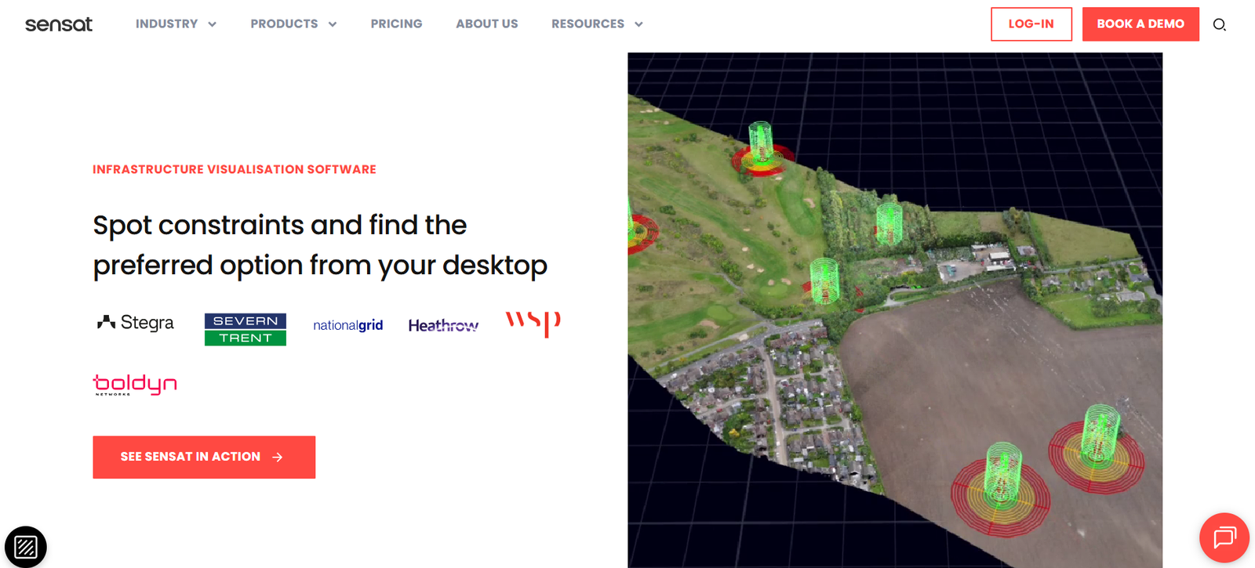This screenshot has height=568, width=1255.
Task: Click the Heathrow logo
Action: pos(443,325)
